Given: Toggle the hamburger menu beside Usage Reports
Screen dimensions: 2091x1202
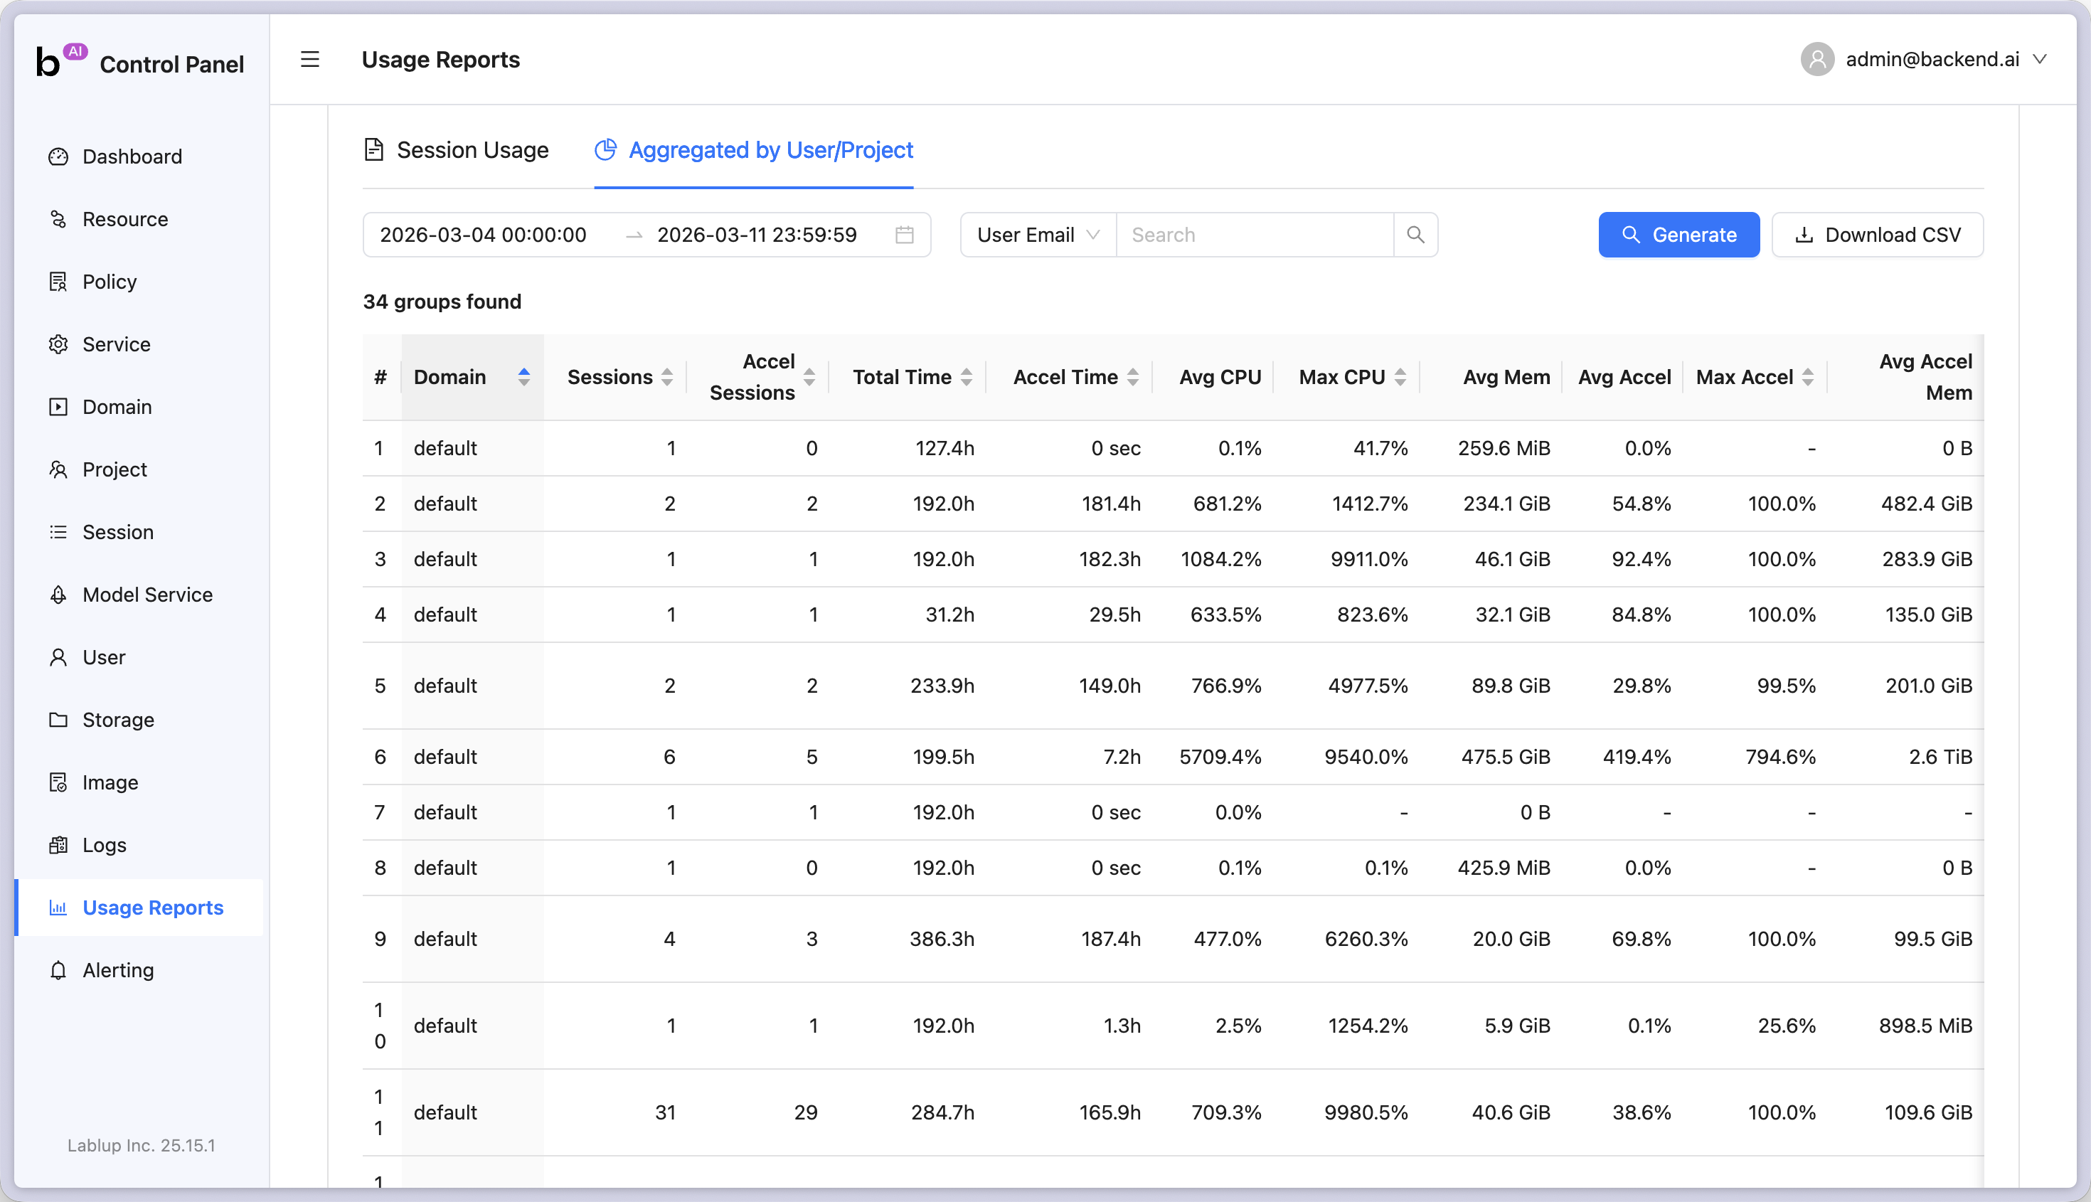Looking at the screenshot, I should click(x=309, y=58).
